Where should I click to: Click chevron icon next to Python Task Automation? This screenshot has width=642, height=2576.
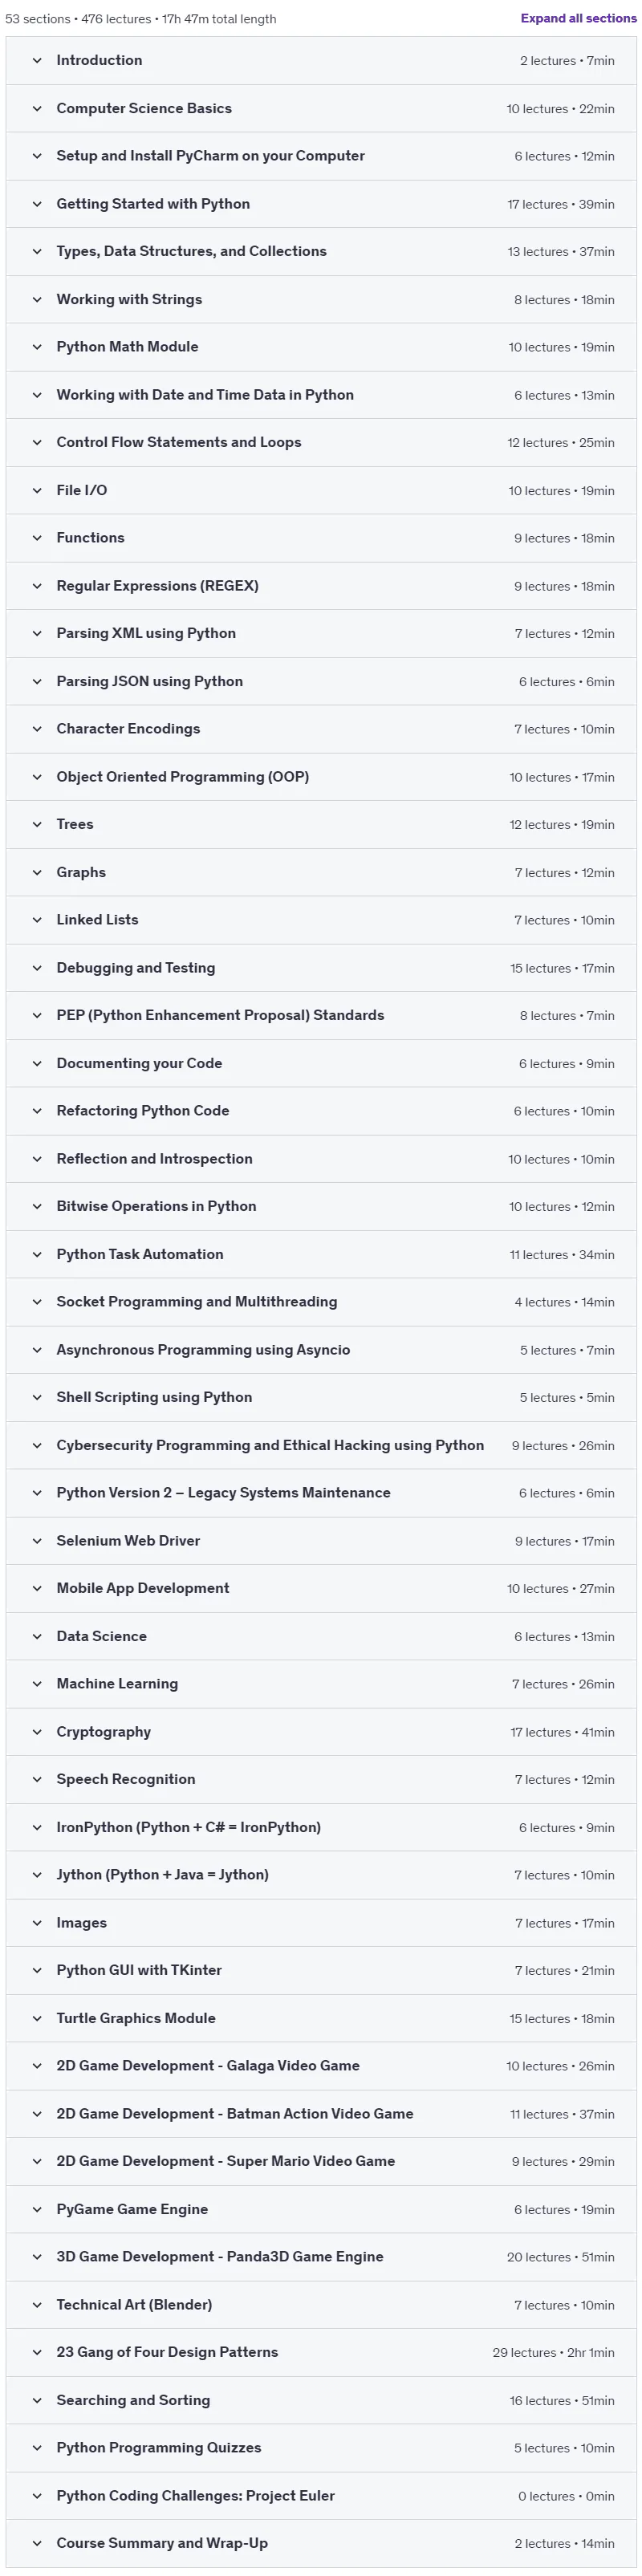click(37, 1254)
